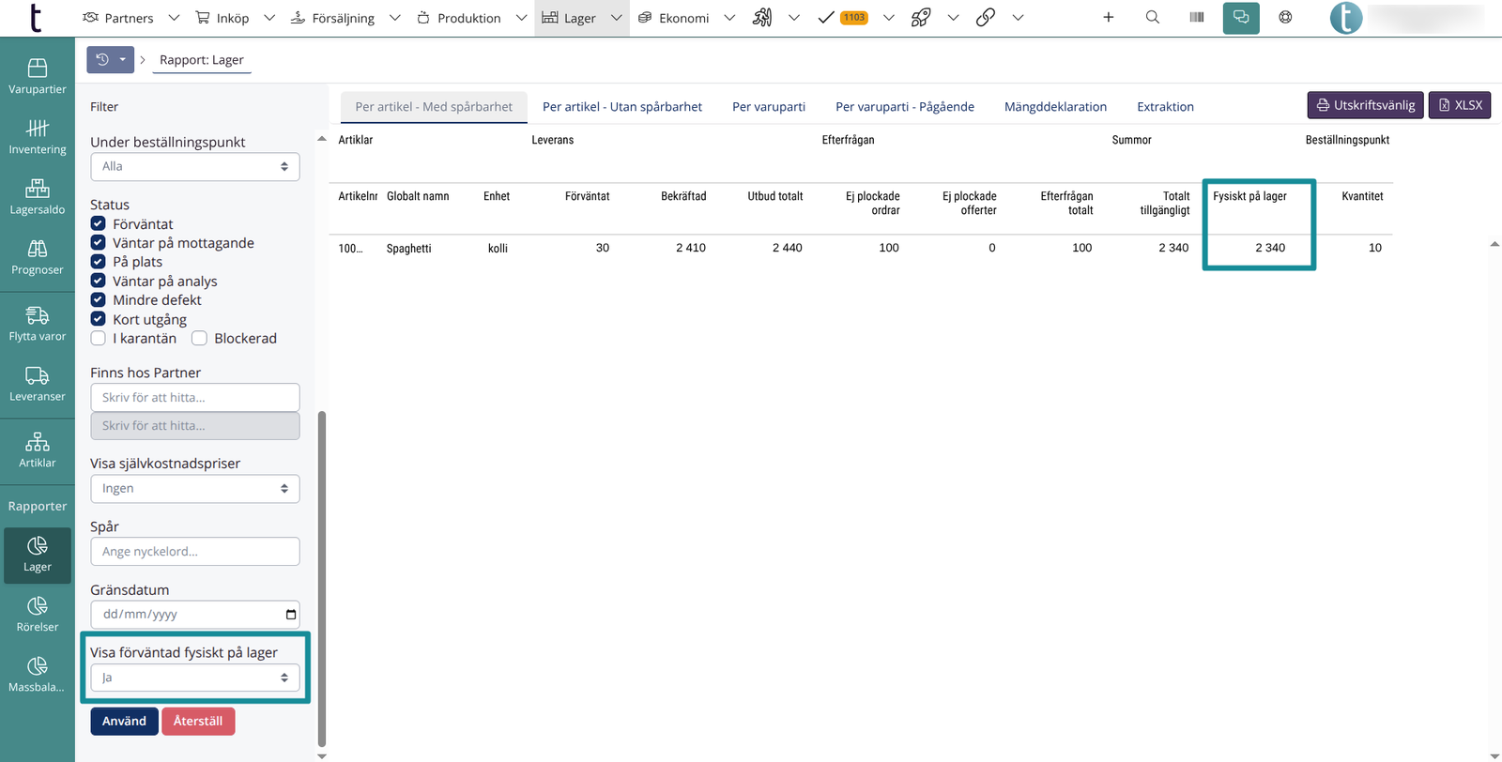Viewport: 1502px width, 762px height.
Task: Click the Använd button
Action: [x=124, y=722]
